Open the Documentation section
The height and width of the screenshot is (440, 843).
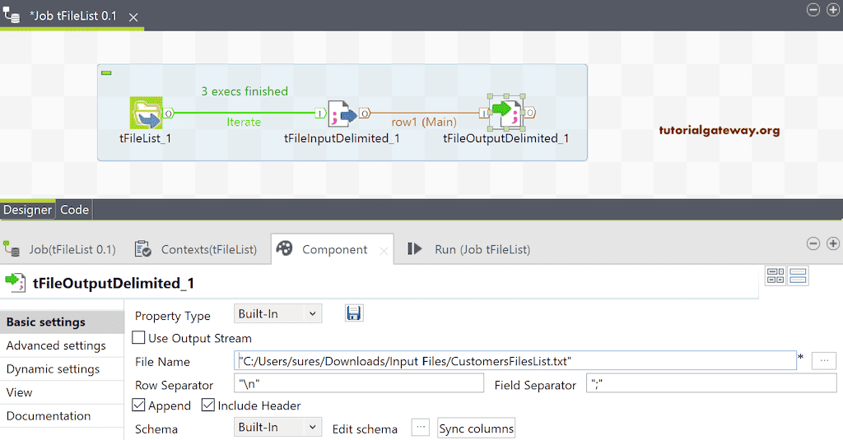[x=62, y=416]
